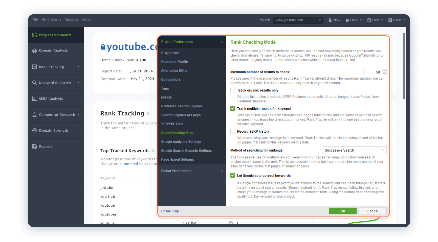Enable Track organic results only checkbox
Screen dimensions: 438x242
tap(233, 90)
